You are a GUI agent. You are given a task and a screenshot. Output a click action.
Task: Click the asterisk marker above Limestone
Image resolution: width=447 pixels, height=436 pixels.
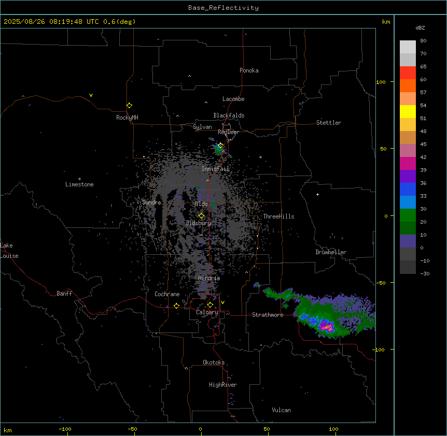pos(79,179)
